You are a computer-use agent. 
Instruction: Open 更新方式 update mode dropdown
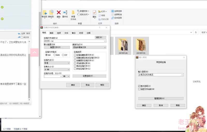[89, 47]
